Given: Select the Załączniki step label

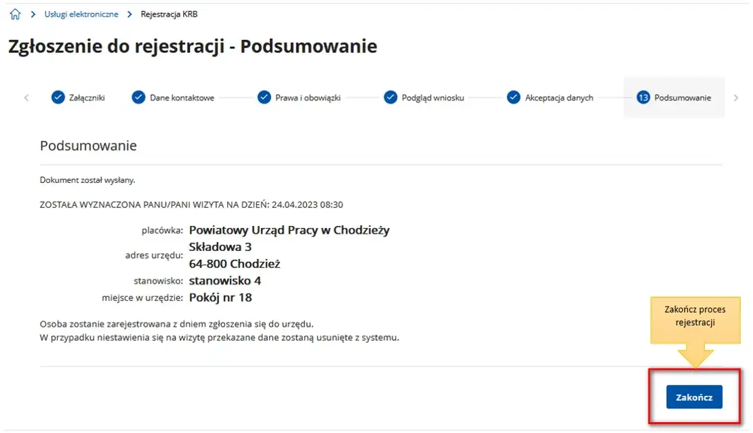Looking at the screenshot, I should [x=86, y=98].
